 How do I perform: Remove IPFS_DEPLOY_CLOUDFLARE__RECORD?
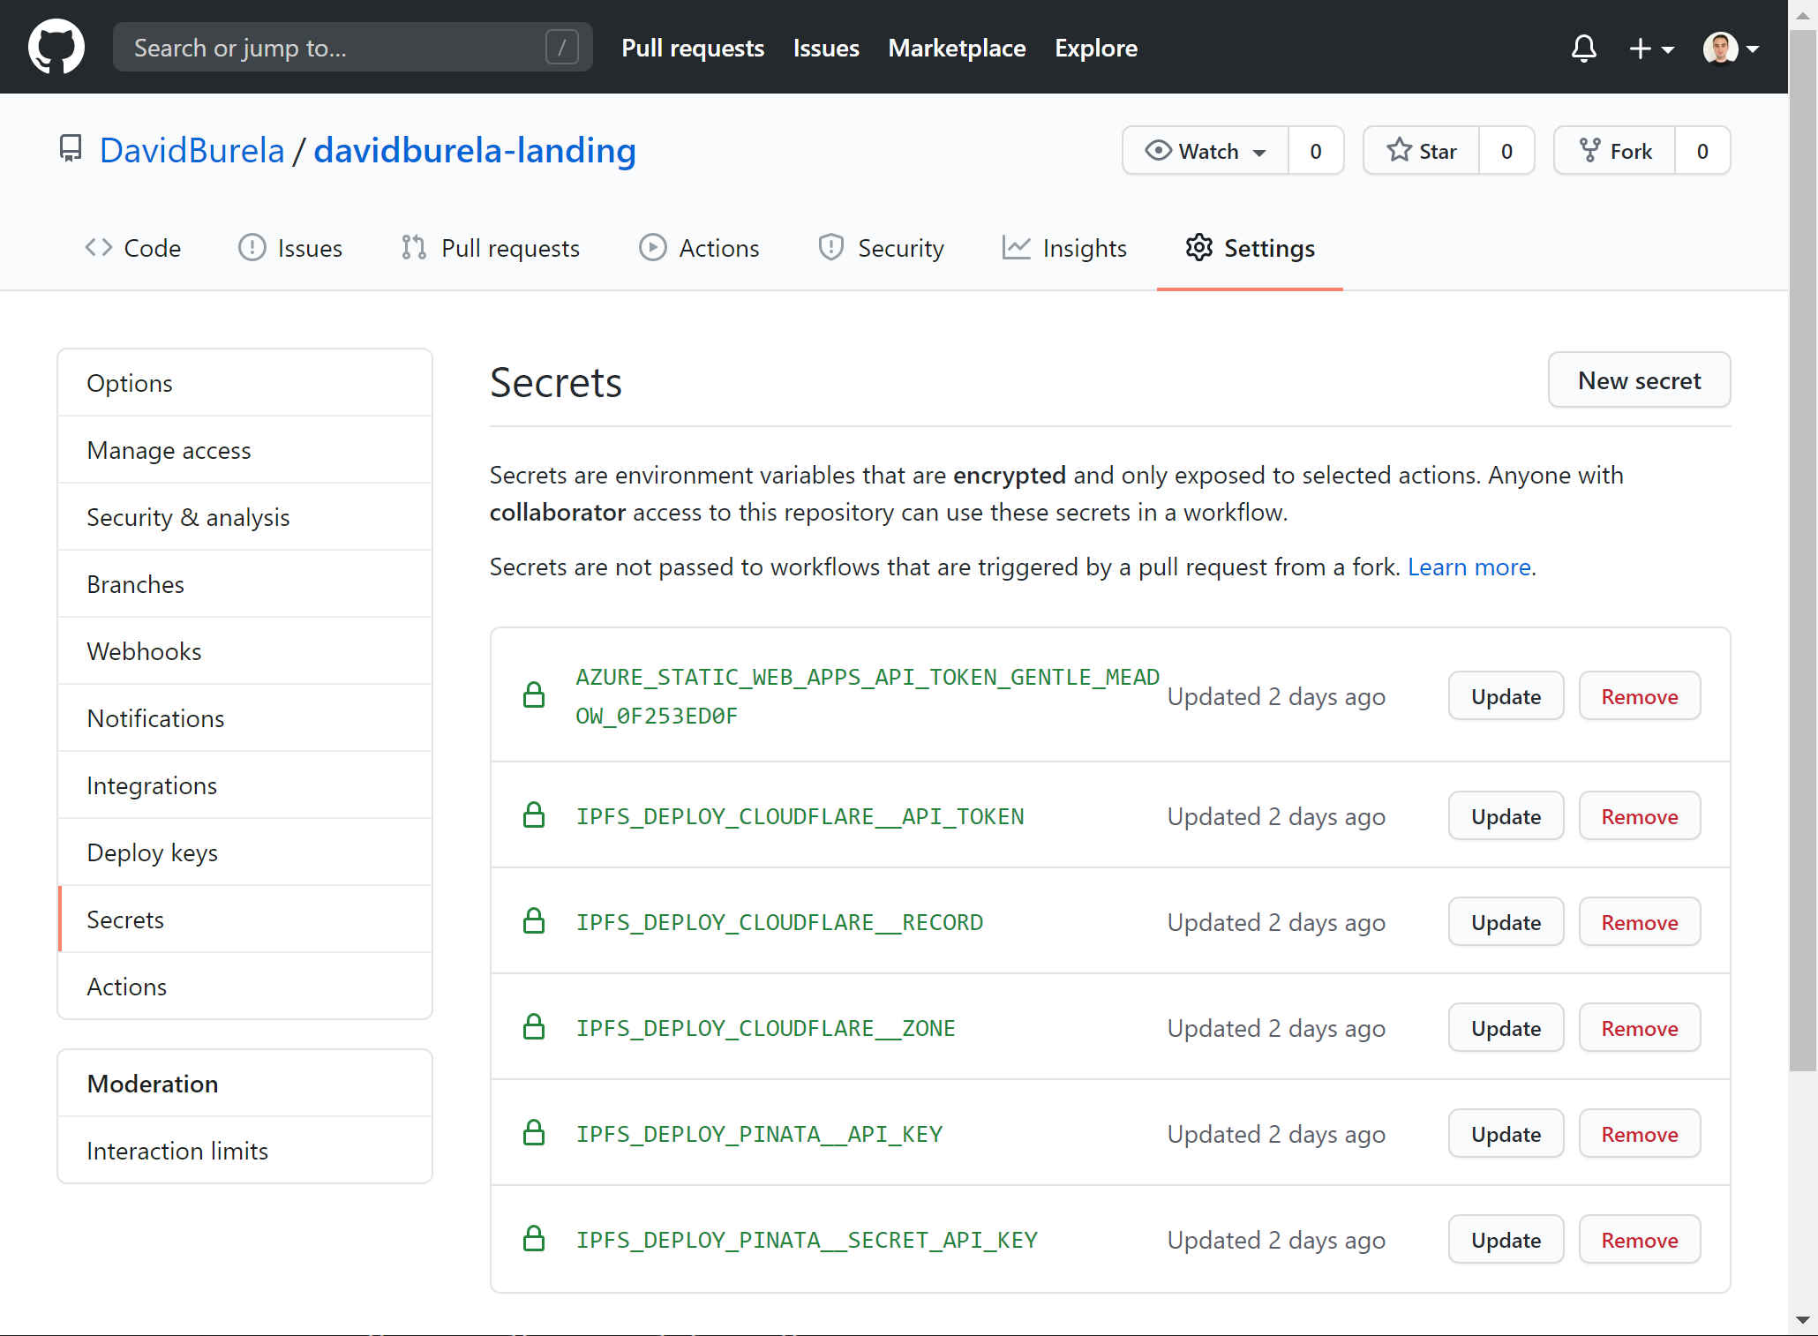[1640, 922]
